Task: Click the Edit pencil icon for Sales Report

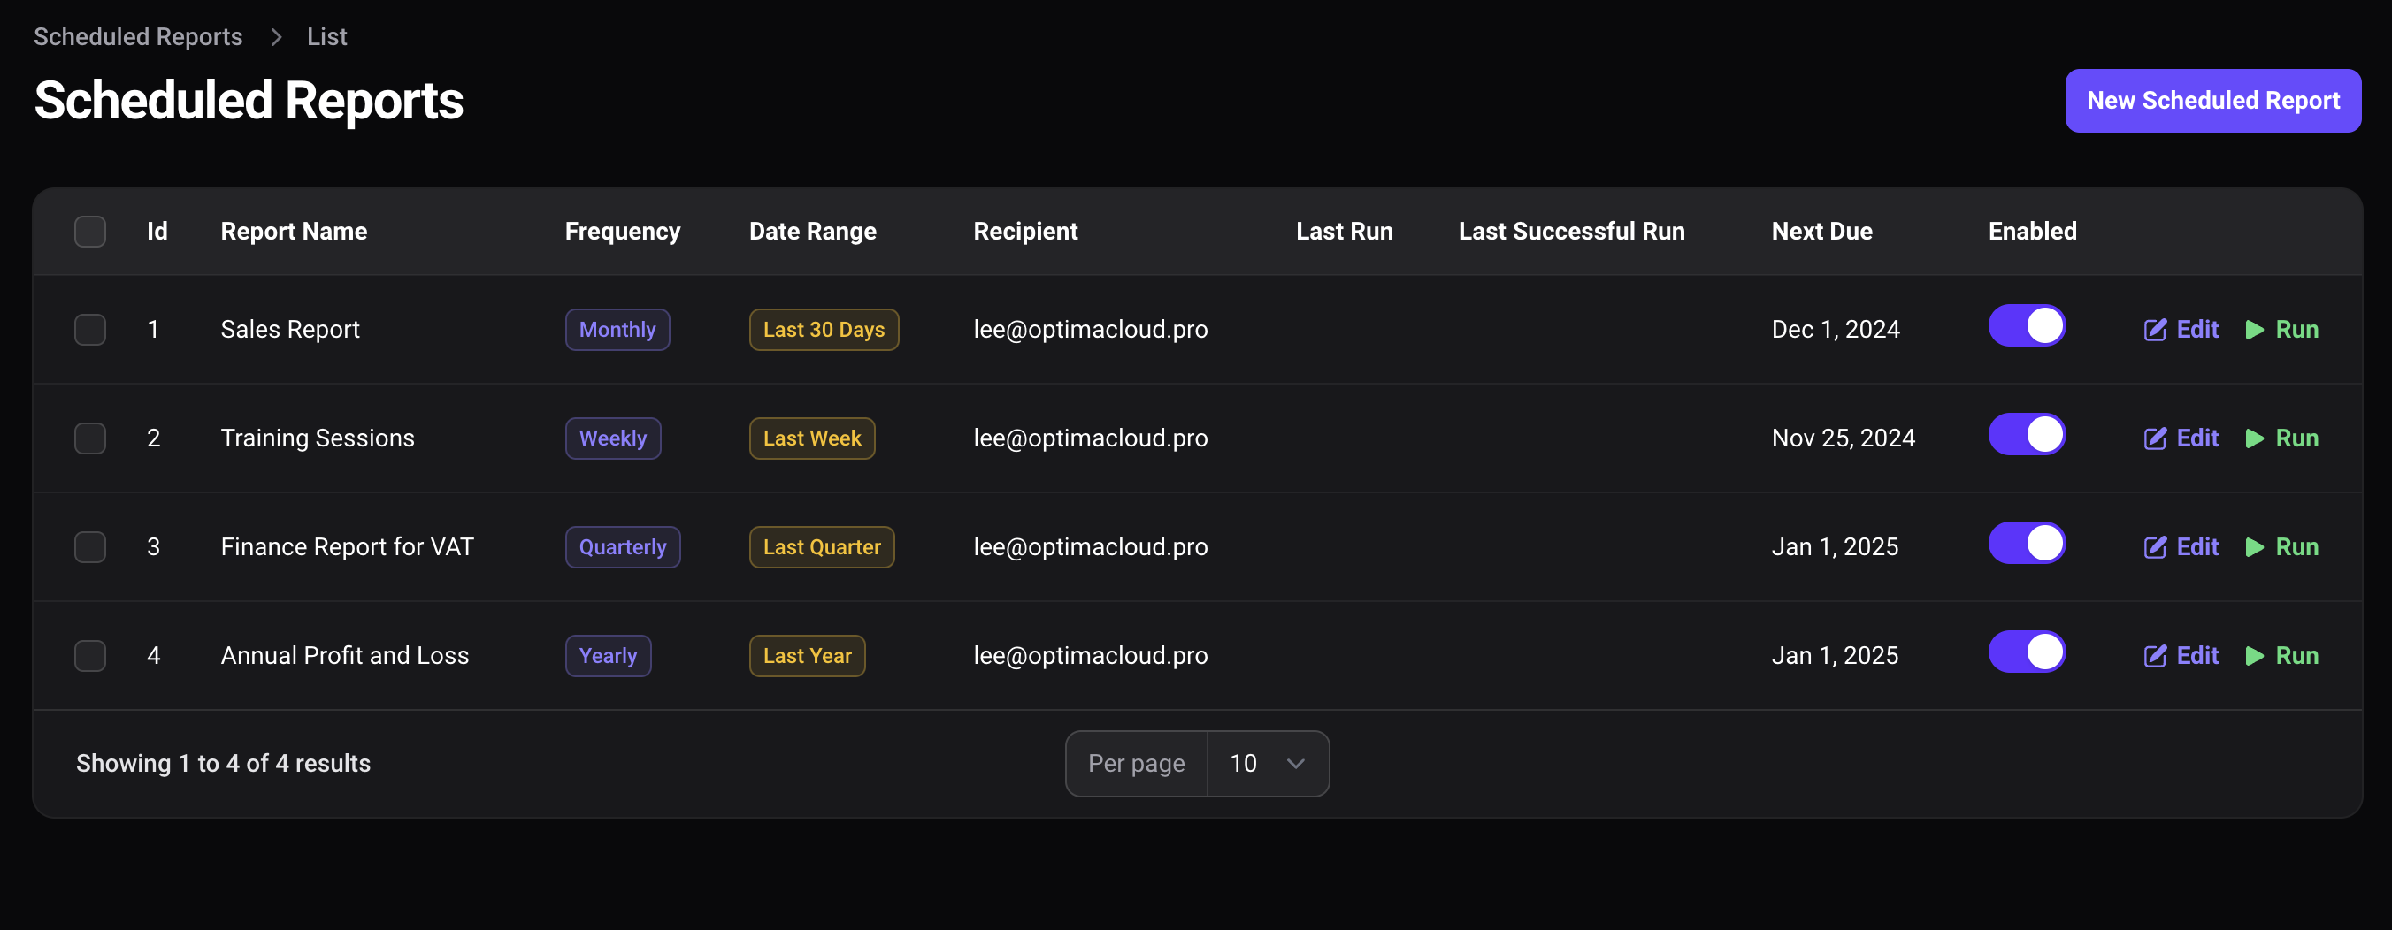Action: pyautogui.click(x=2156, y=330)
